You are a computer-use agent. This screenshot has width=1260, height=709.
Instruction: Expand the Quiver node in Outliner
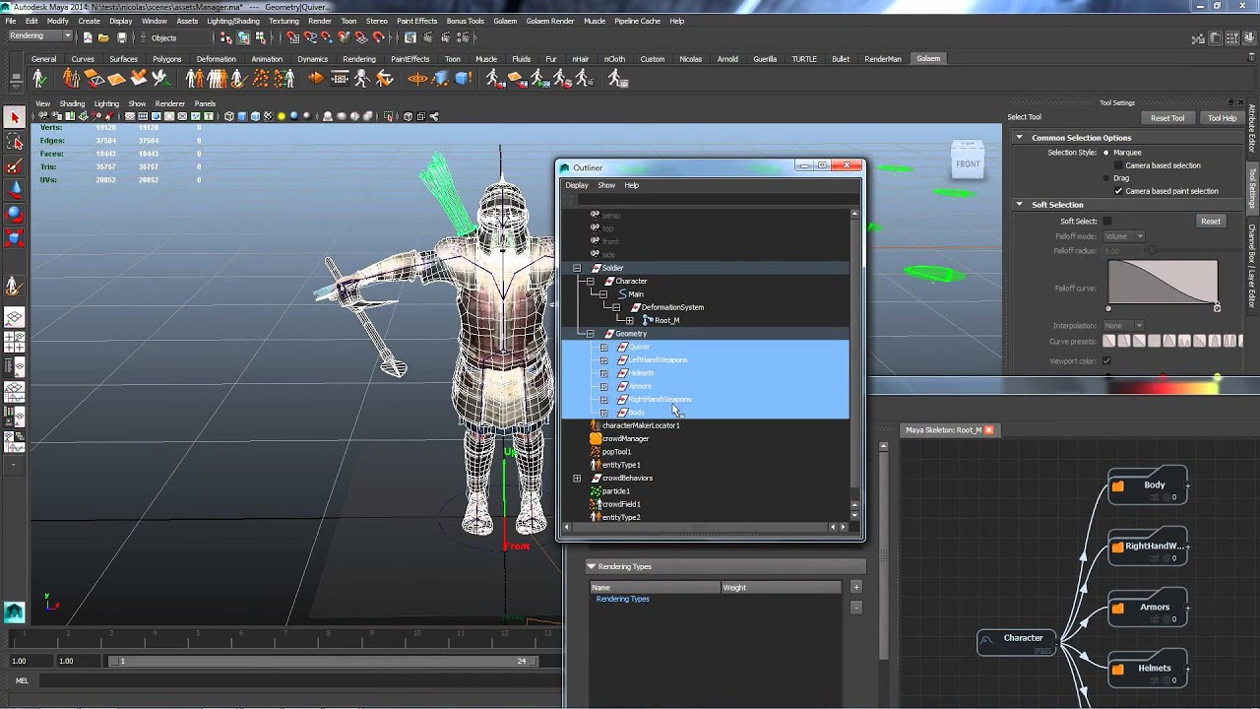point(603,347)
